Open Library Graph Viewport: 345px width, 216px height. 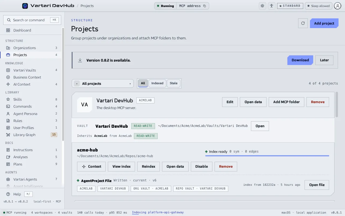click(x=31, y=135)
